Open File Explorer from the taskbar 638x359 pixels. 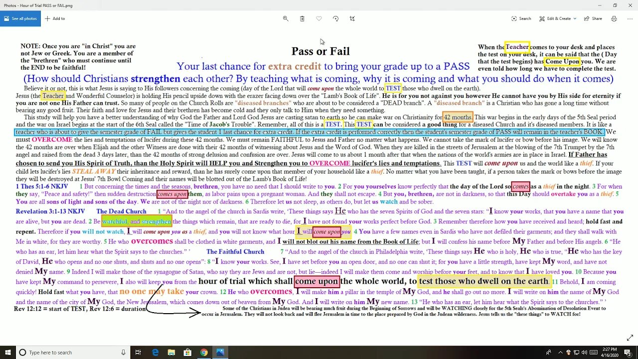tap(171, 353)
